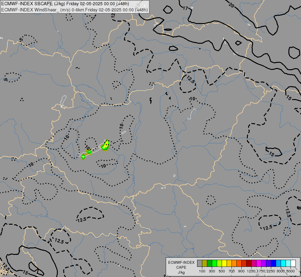Click the dark blue legend swatch
Viewport: 301px width, 277px height.
point(274,263)
